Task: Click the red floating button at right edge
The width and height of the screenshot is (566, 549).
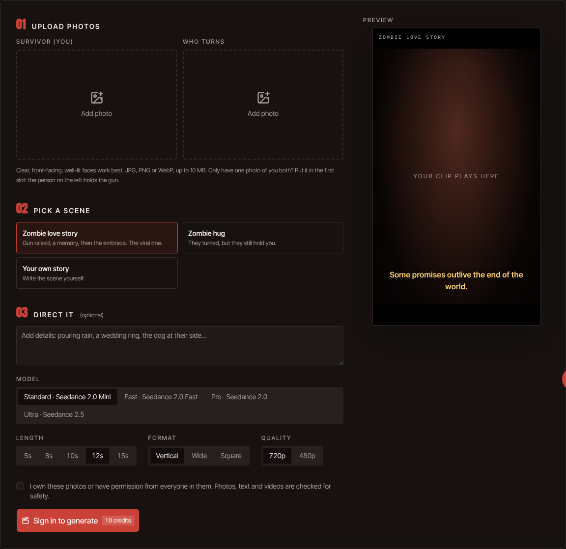Action: pyautogui.click(x=564, y=379)
